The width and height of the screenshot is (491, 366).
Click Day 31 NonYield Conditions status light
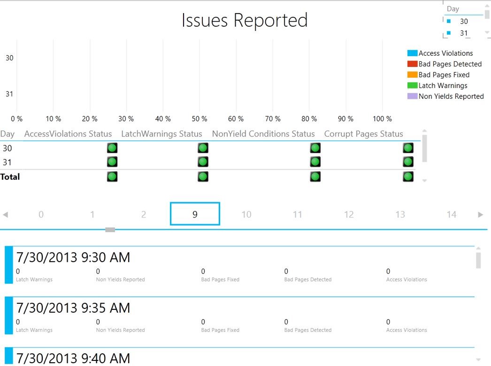[315, 162]
